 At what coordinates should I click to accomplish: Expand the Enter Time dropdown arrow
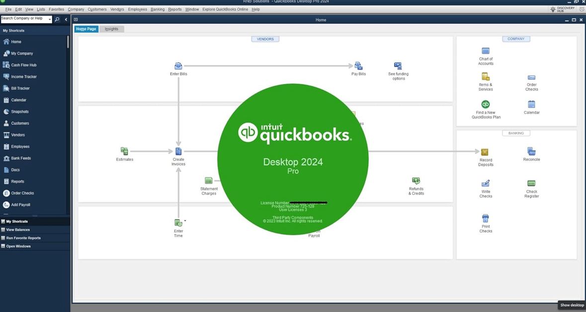pos(185,220)
